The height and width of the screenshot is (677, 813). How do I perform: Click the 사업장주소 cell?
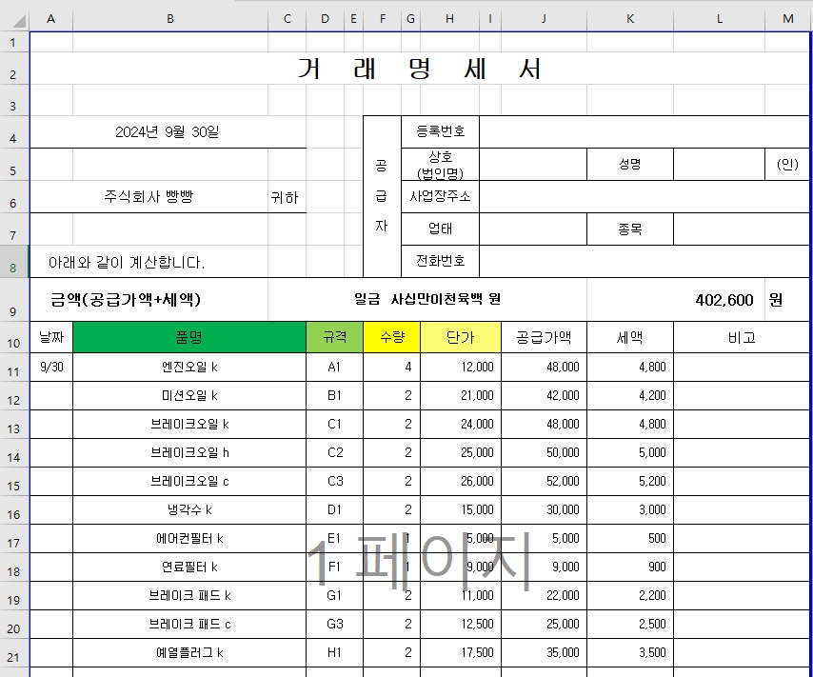[x=440, y=196]
